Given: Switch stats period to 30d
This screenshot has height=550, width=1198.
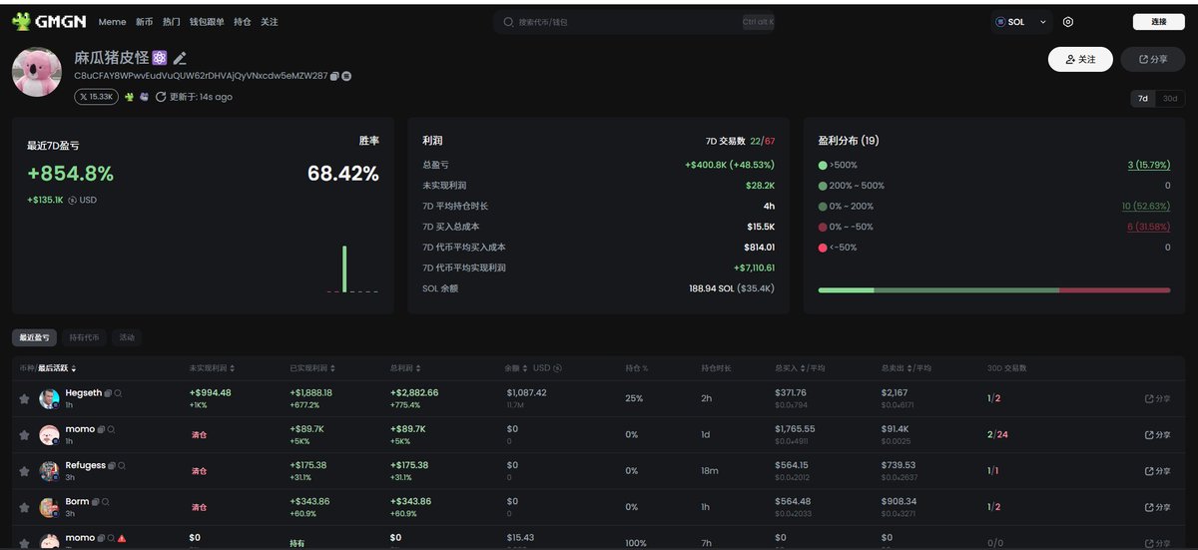Looking at the screenshot, I should point(1170,98).
